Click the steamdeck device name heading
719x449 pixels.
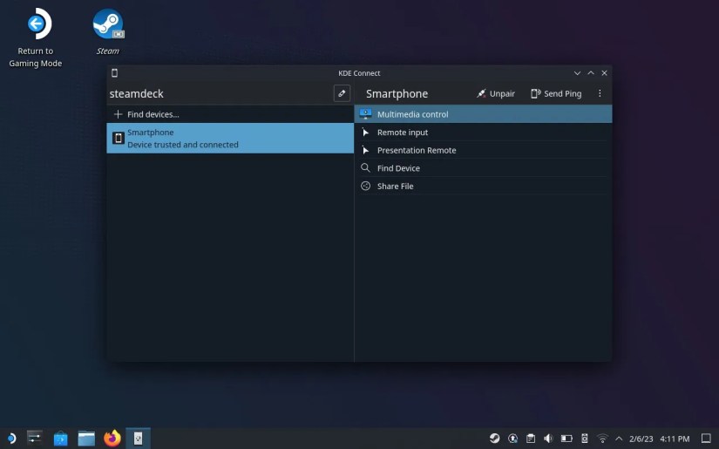[x=137, y=93]
